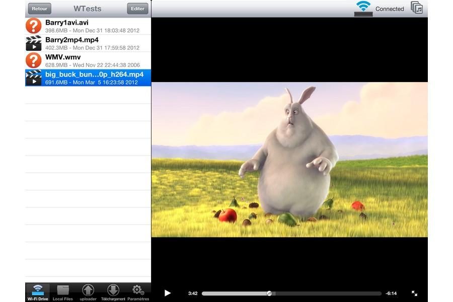Click the 691.6MB file details line
453x302 pixels.
coord(92,83)
